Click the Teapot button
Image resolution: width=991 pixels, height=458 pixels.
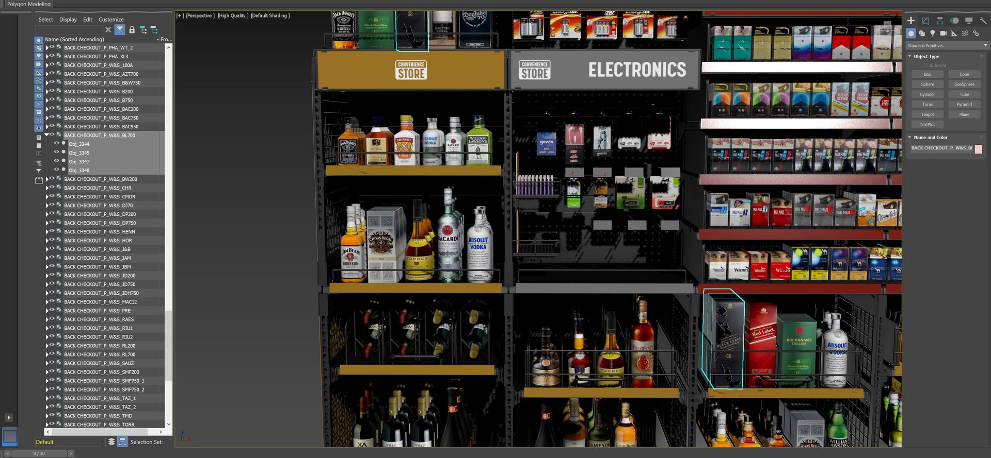point(928,114)
